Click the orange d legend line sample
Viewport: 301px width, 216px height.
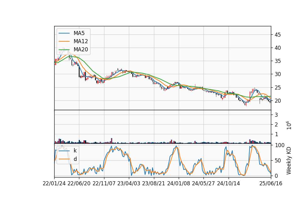point(64,159)
